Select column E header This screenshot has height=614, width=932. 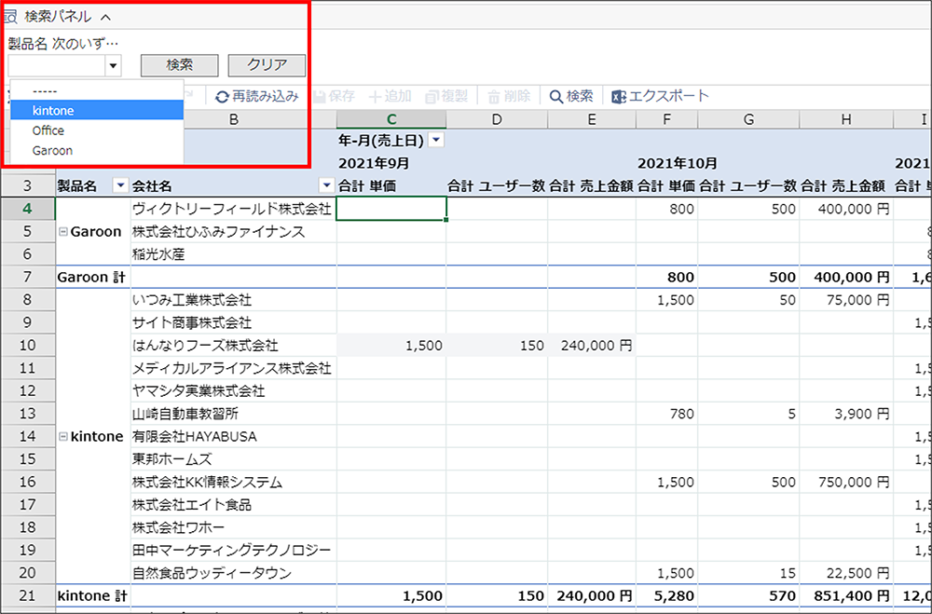click(x=592, y=119)
